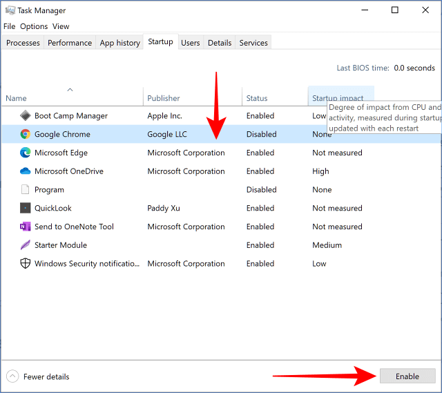Click Microsoft Corporation in the OneDrive row
Viewport: 442px width, 393px height.
click(186, 171)
